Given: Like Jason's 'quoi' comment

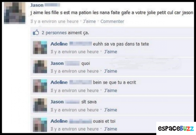Looking at the screenshot, I should (111, 71).
